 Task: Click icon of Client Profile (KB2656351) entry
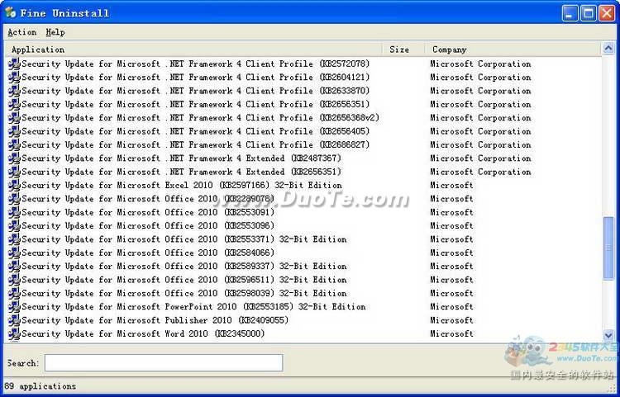[14, 104]
